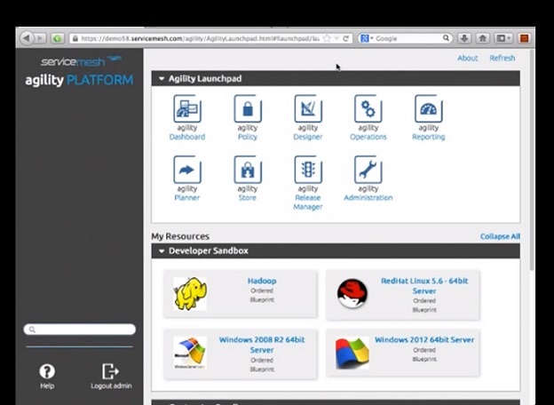This screenshot has width=554, height=405.
Task: Click the Collapse All link
Action: [500, 236]
